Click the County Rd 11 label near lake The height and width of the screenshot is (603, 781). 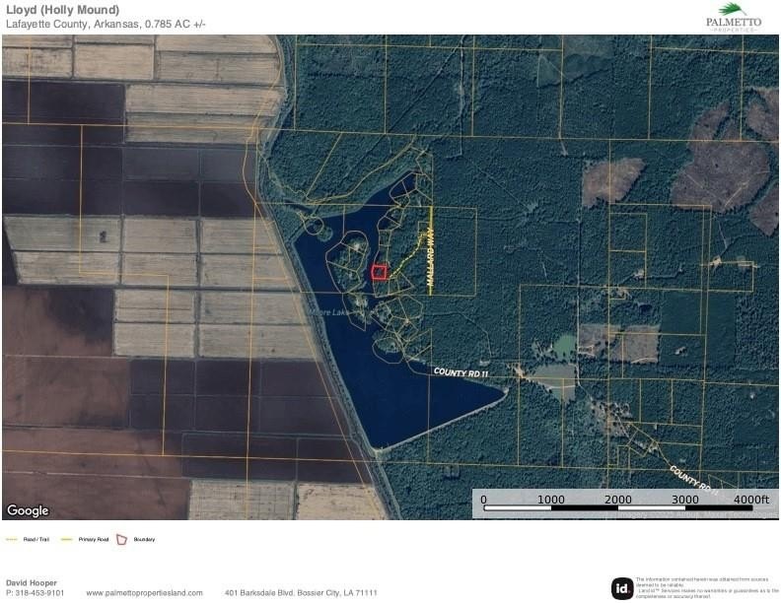pyautogui.click(x=461, y=372)
